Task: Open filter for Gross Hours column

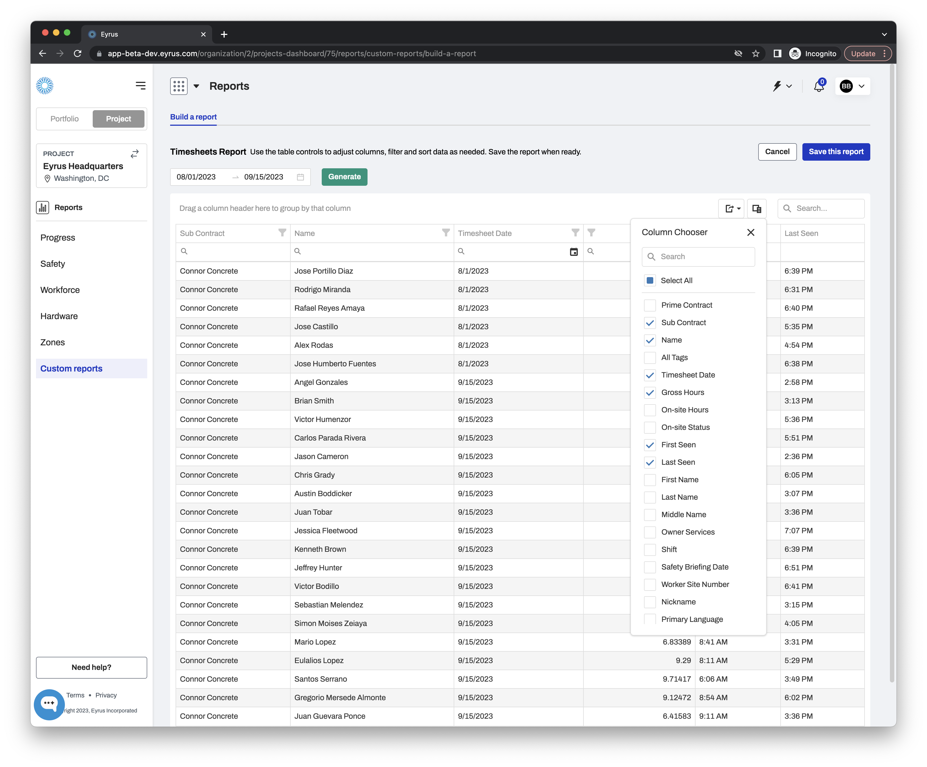Action: pos(592,233)
